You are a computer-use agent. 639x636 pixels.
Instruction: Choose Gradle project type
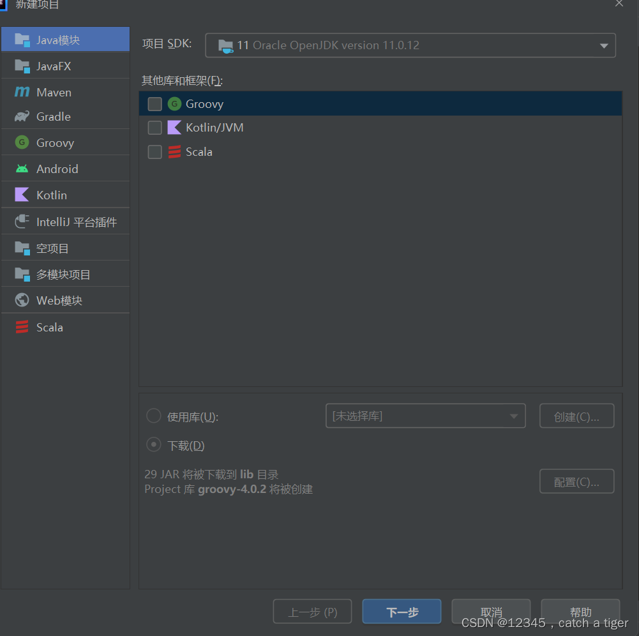click(65, 117)
